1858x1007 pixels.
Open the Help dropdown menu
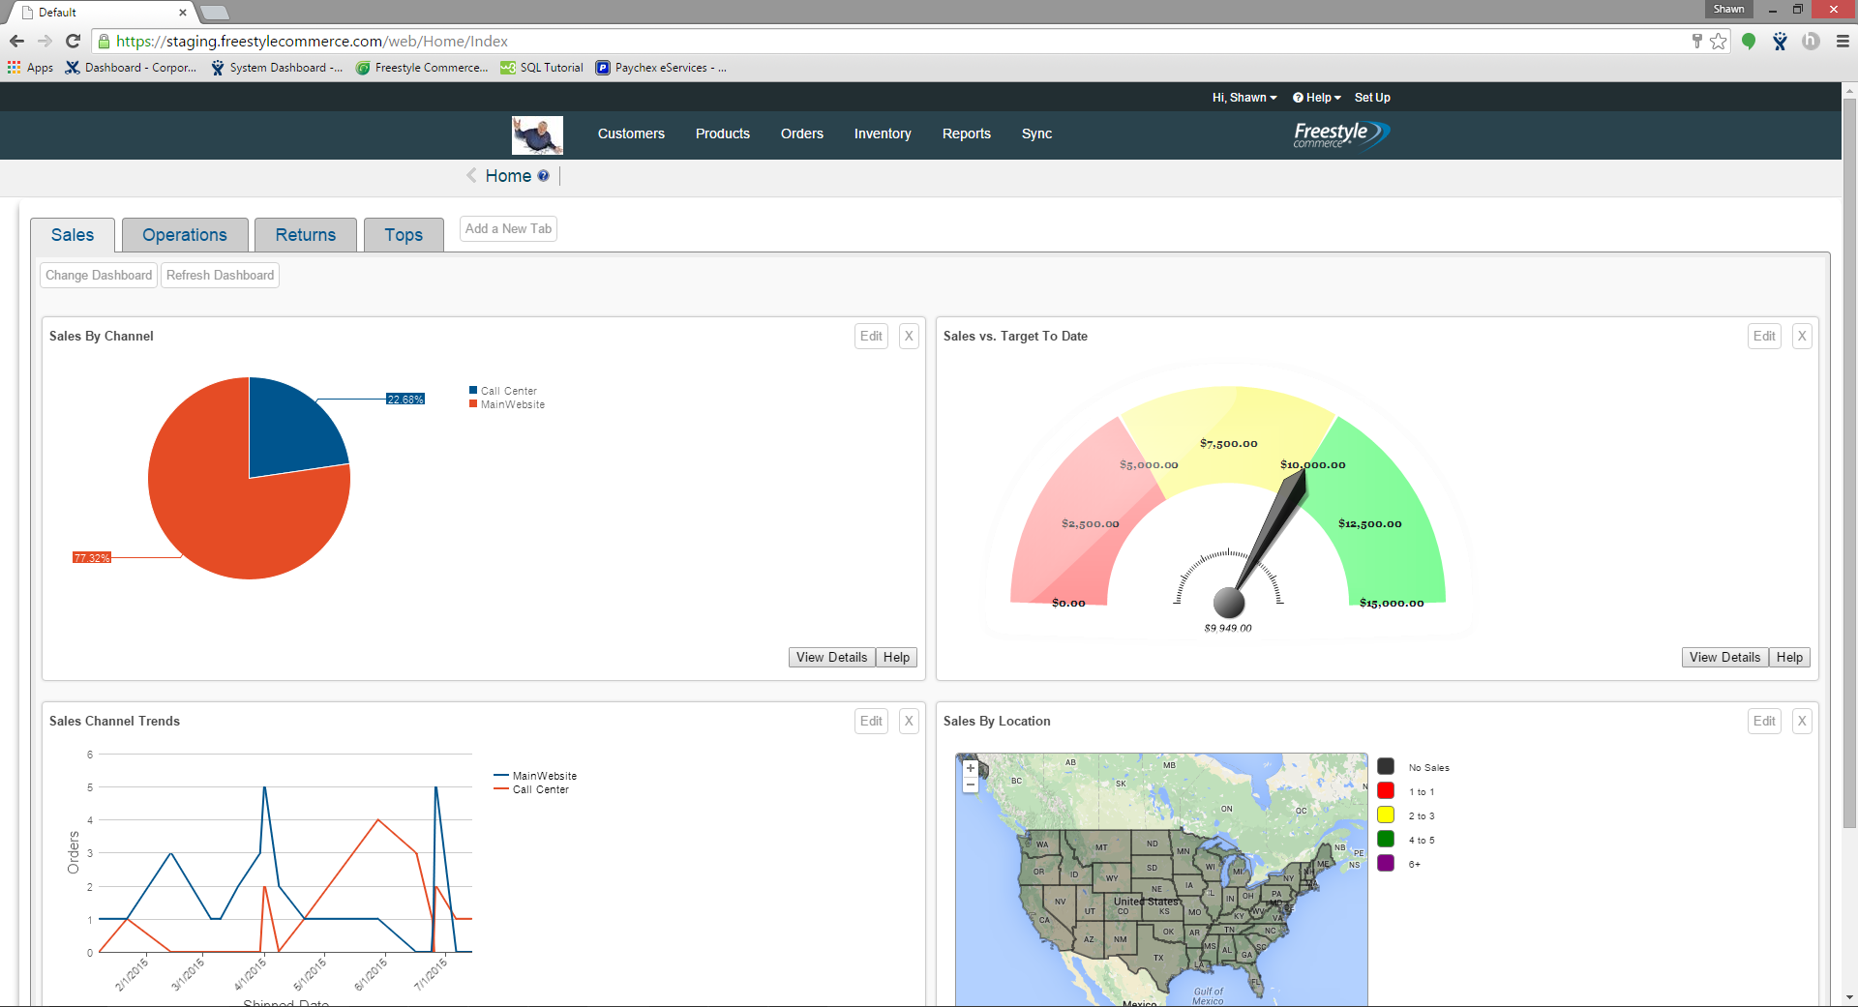click(1316, 97)
